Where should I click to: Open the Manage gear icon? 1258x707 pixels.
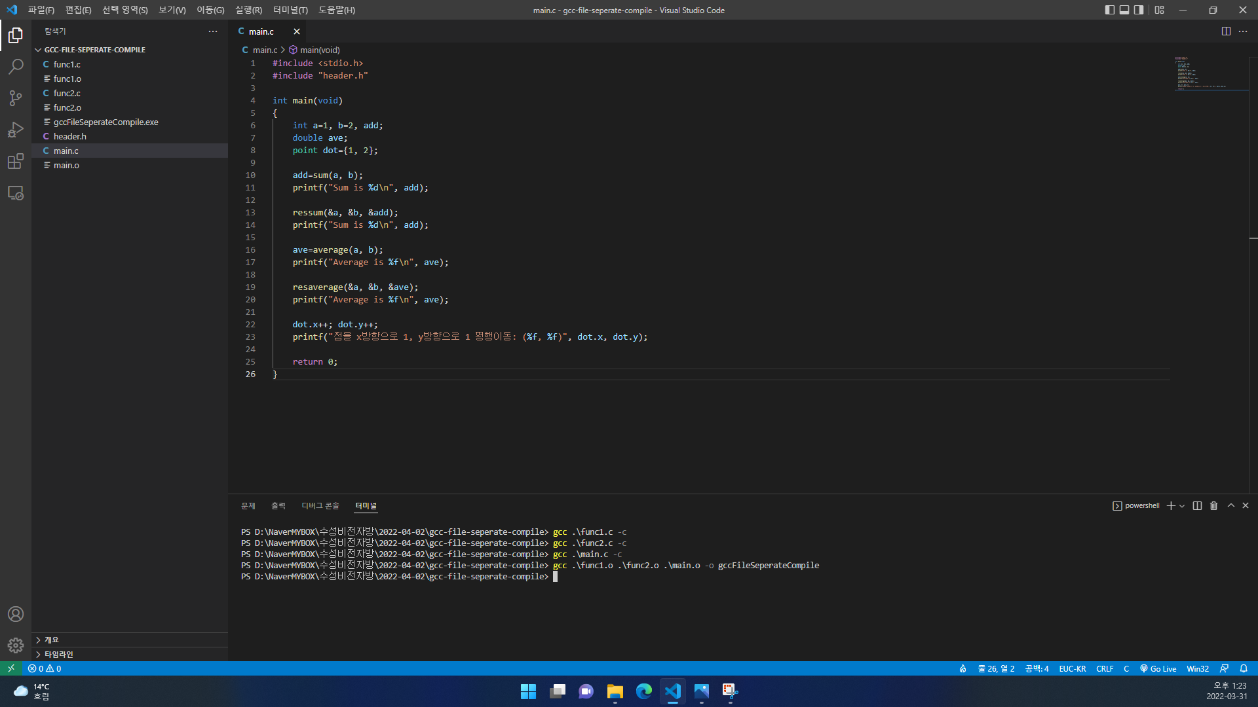[x=16, y=645]
